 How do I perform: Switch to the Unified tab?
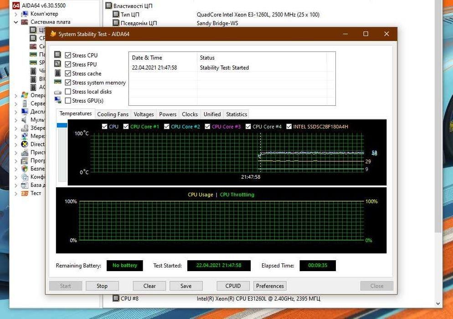[x=212, y=114]
